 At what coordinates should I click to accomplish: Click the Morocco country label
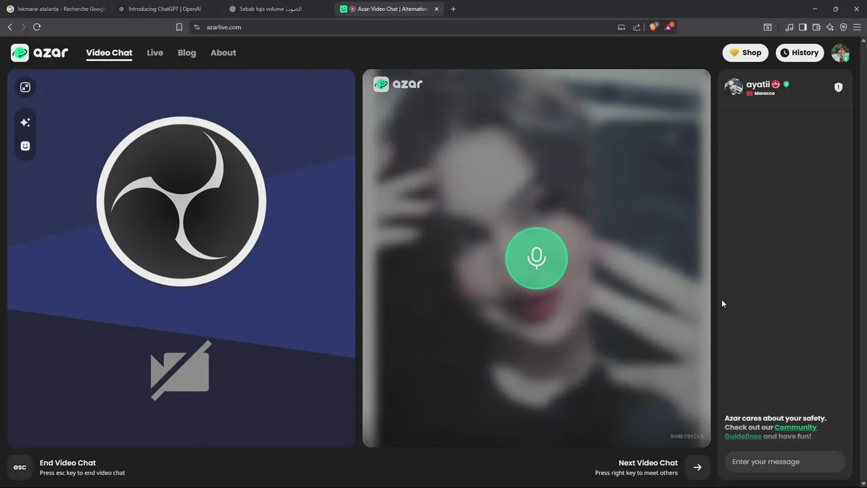pyautogui.click(x=761, y=94)
